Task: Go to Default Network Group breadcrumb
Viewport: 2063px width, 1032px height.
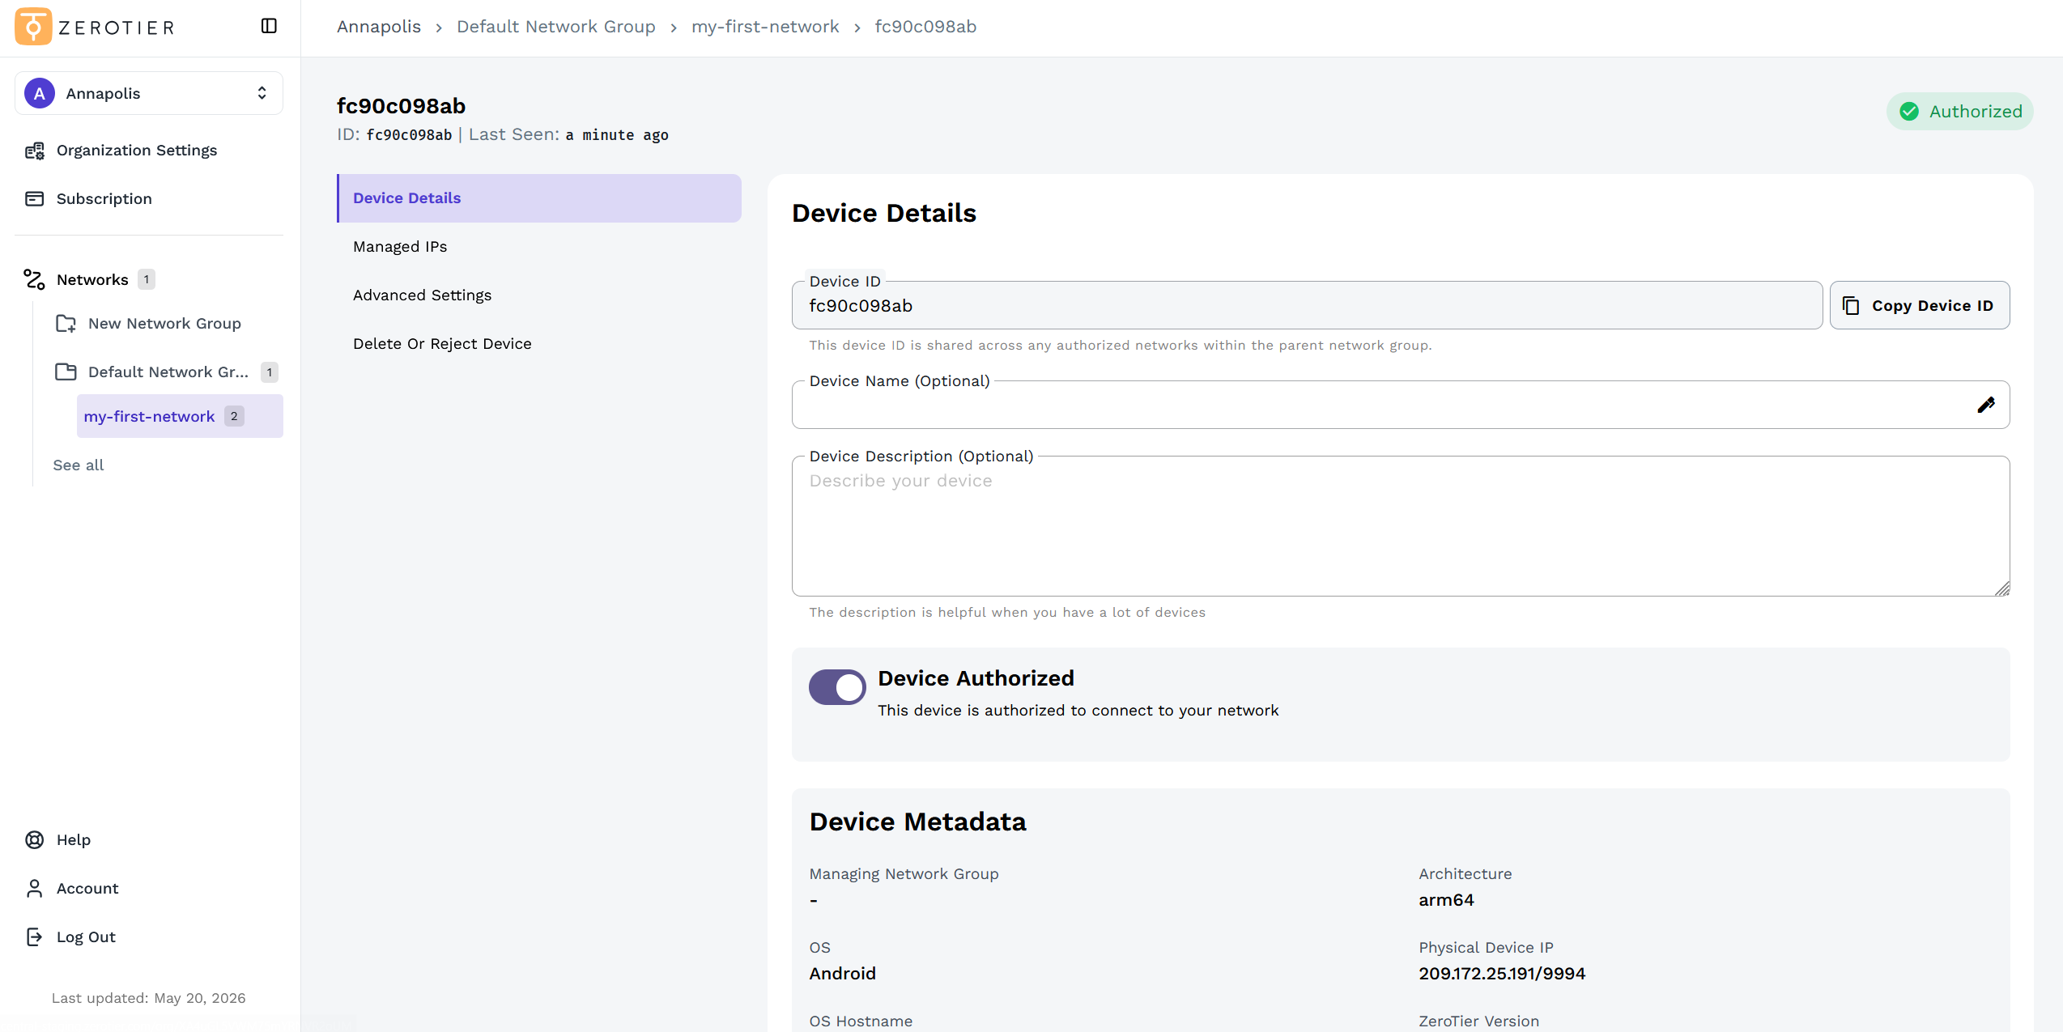Action: point(556,27)
